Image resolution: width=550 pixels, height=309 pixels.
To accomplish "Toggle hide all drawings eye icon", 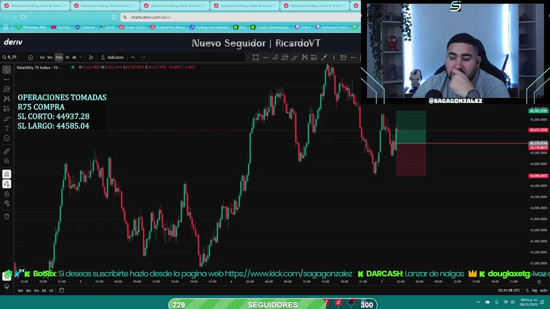I will [6, 203].
